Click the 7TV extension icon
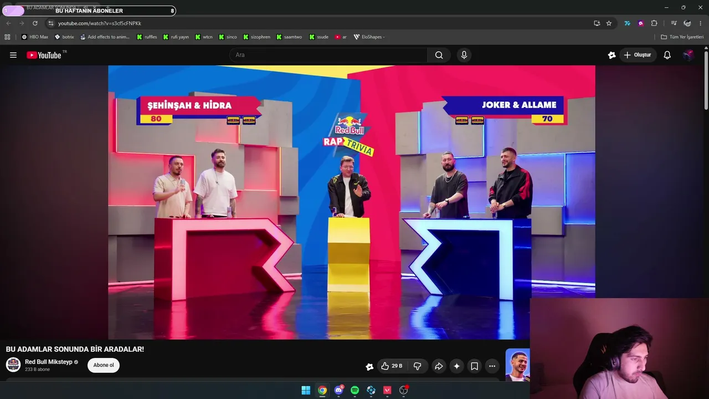The height and width of the screenshot is (399, 709). [x=627, y=23]
